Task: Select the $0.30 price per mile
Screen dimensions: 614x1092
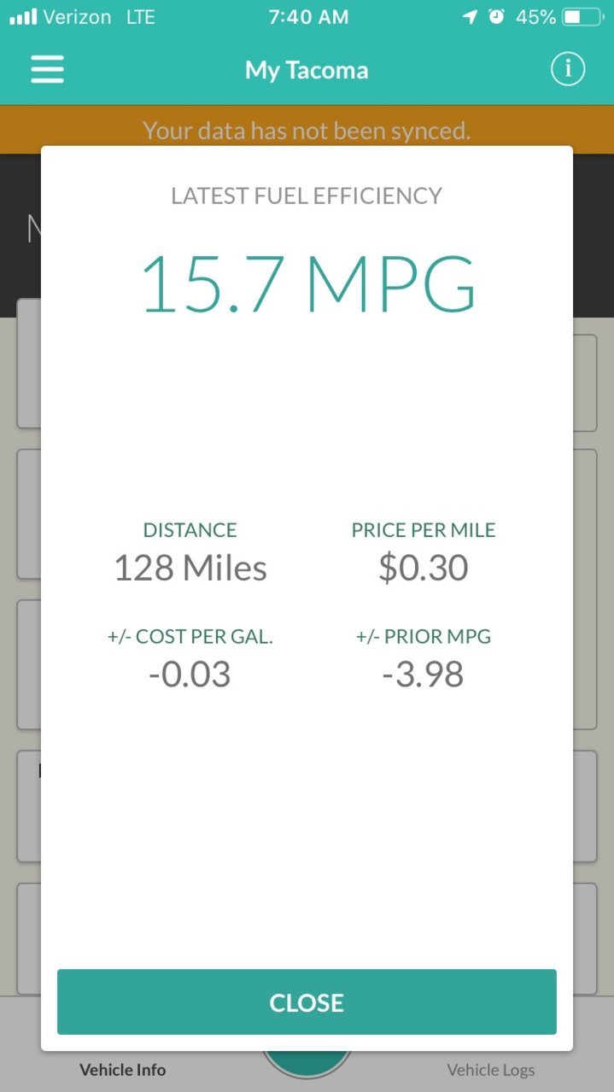Action: point(424,568)
